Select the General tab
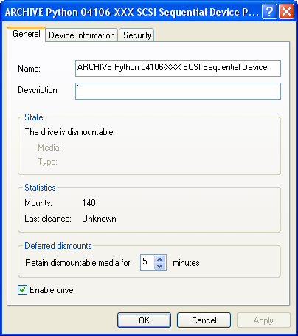Viewport: 298px width, 336px height. point(27,34)
